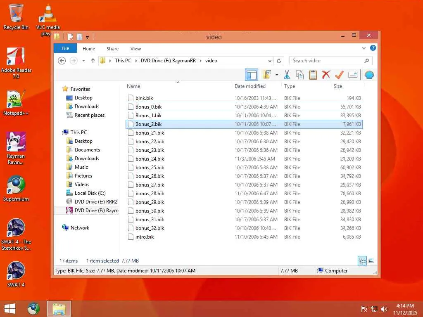The width and height of the screenshot is (423, 317).
Task: Refresh the video folder
Action: tap(279, 61)
